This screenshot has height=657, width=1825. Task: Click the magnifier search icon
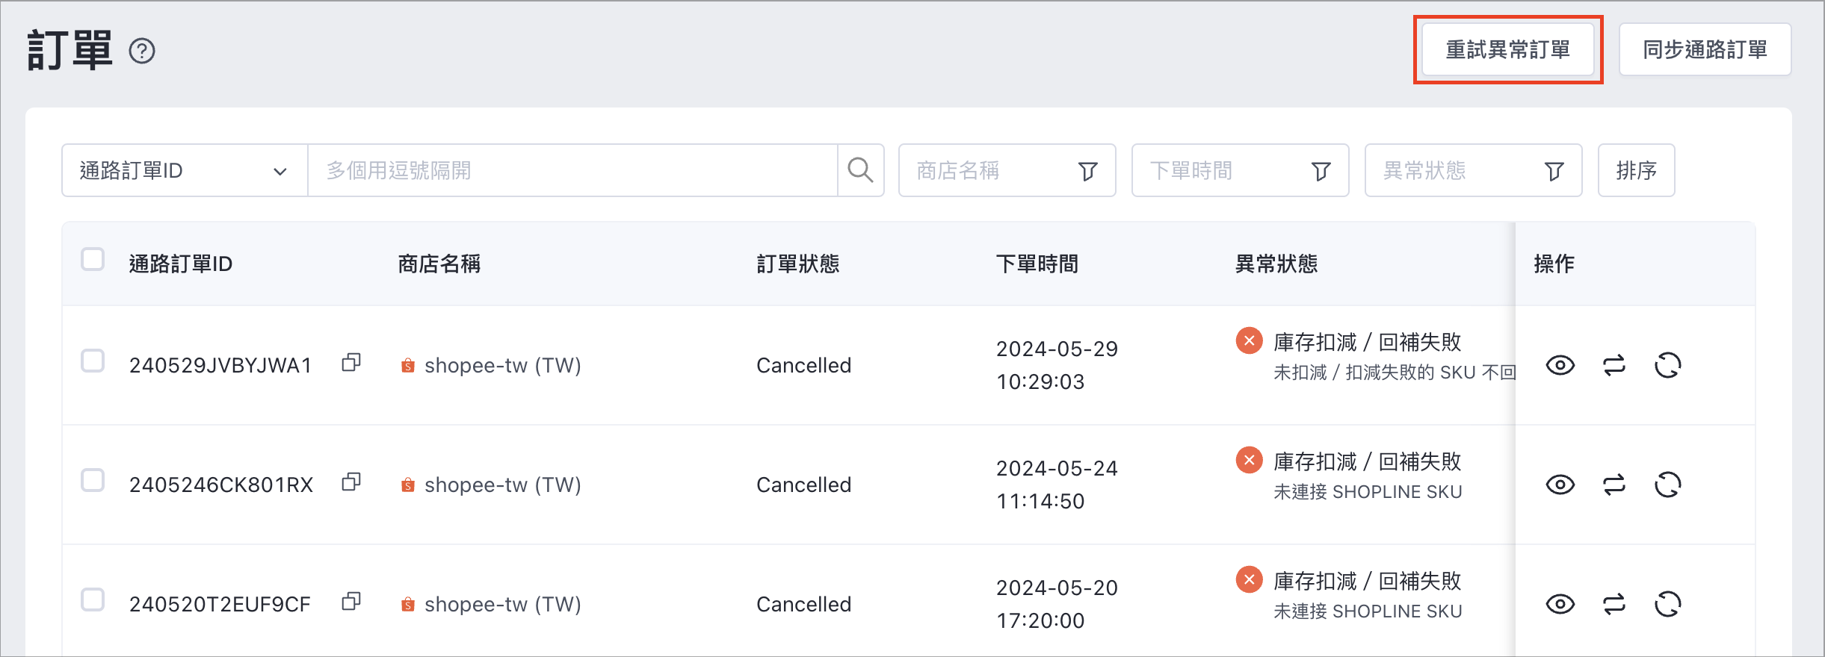pos(860,170)
